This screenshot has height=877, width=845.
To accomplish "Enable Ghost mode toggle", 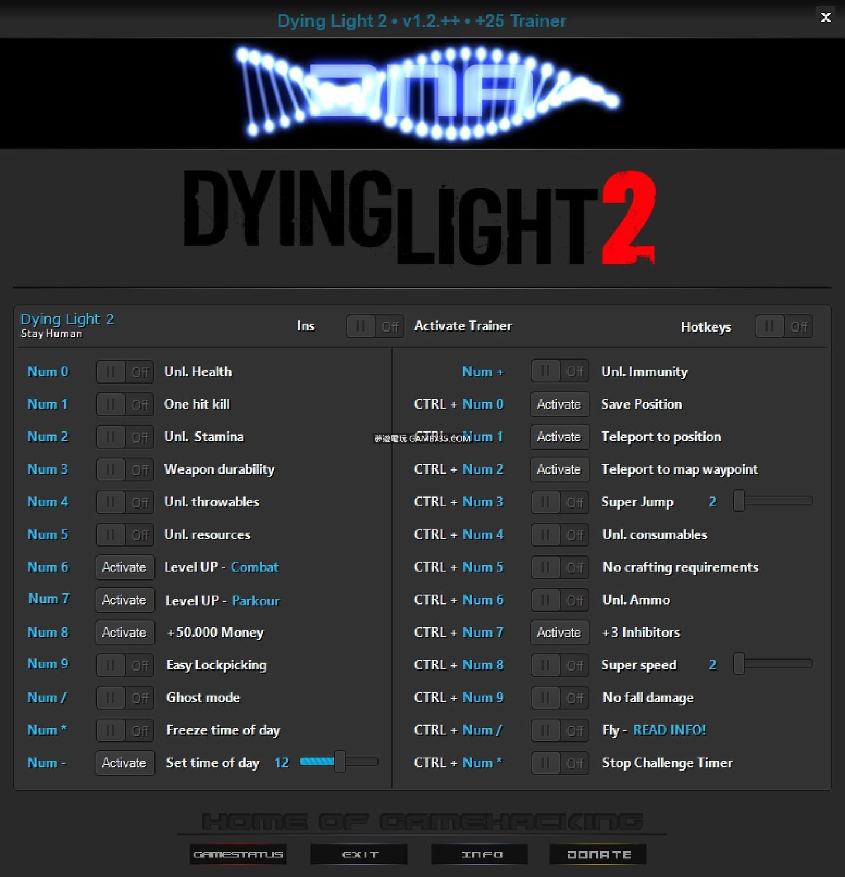I will click(x=125, y=698).
